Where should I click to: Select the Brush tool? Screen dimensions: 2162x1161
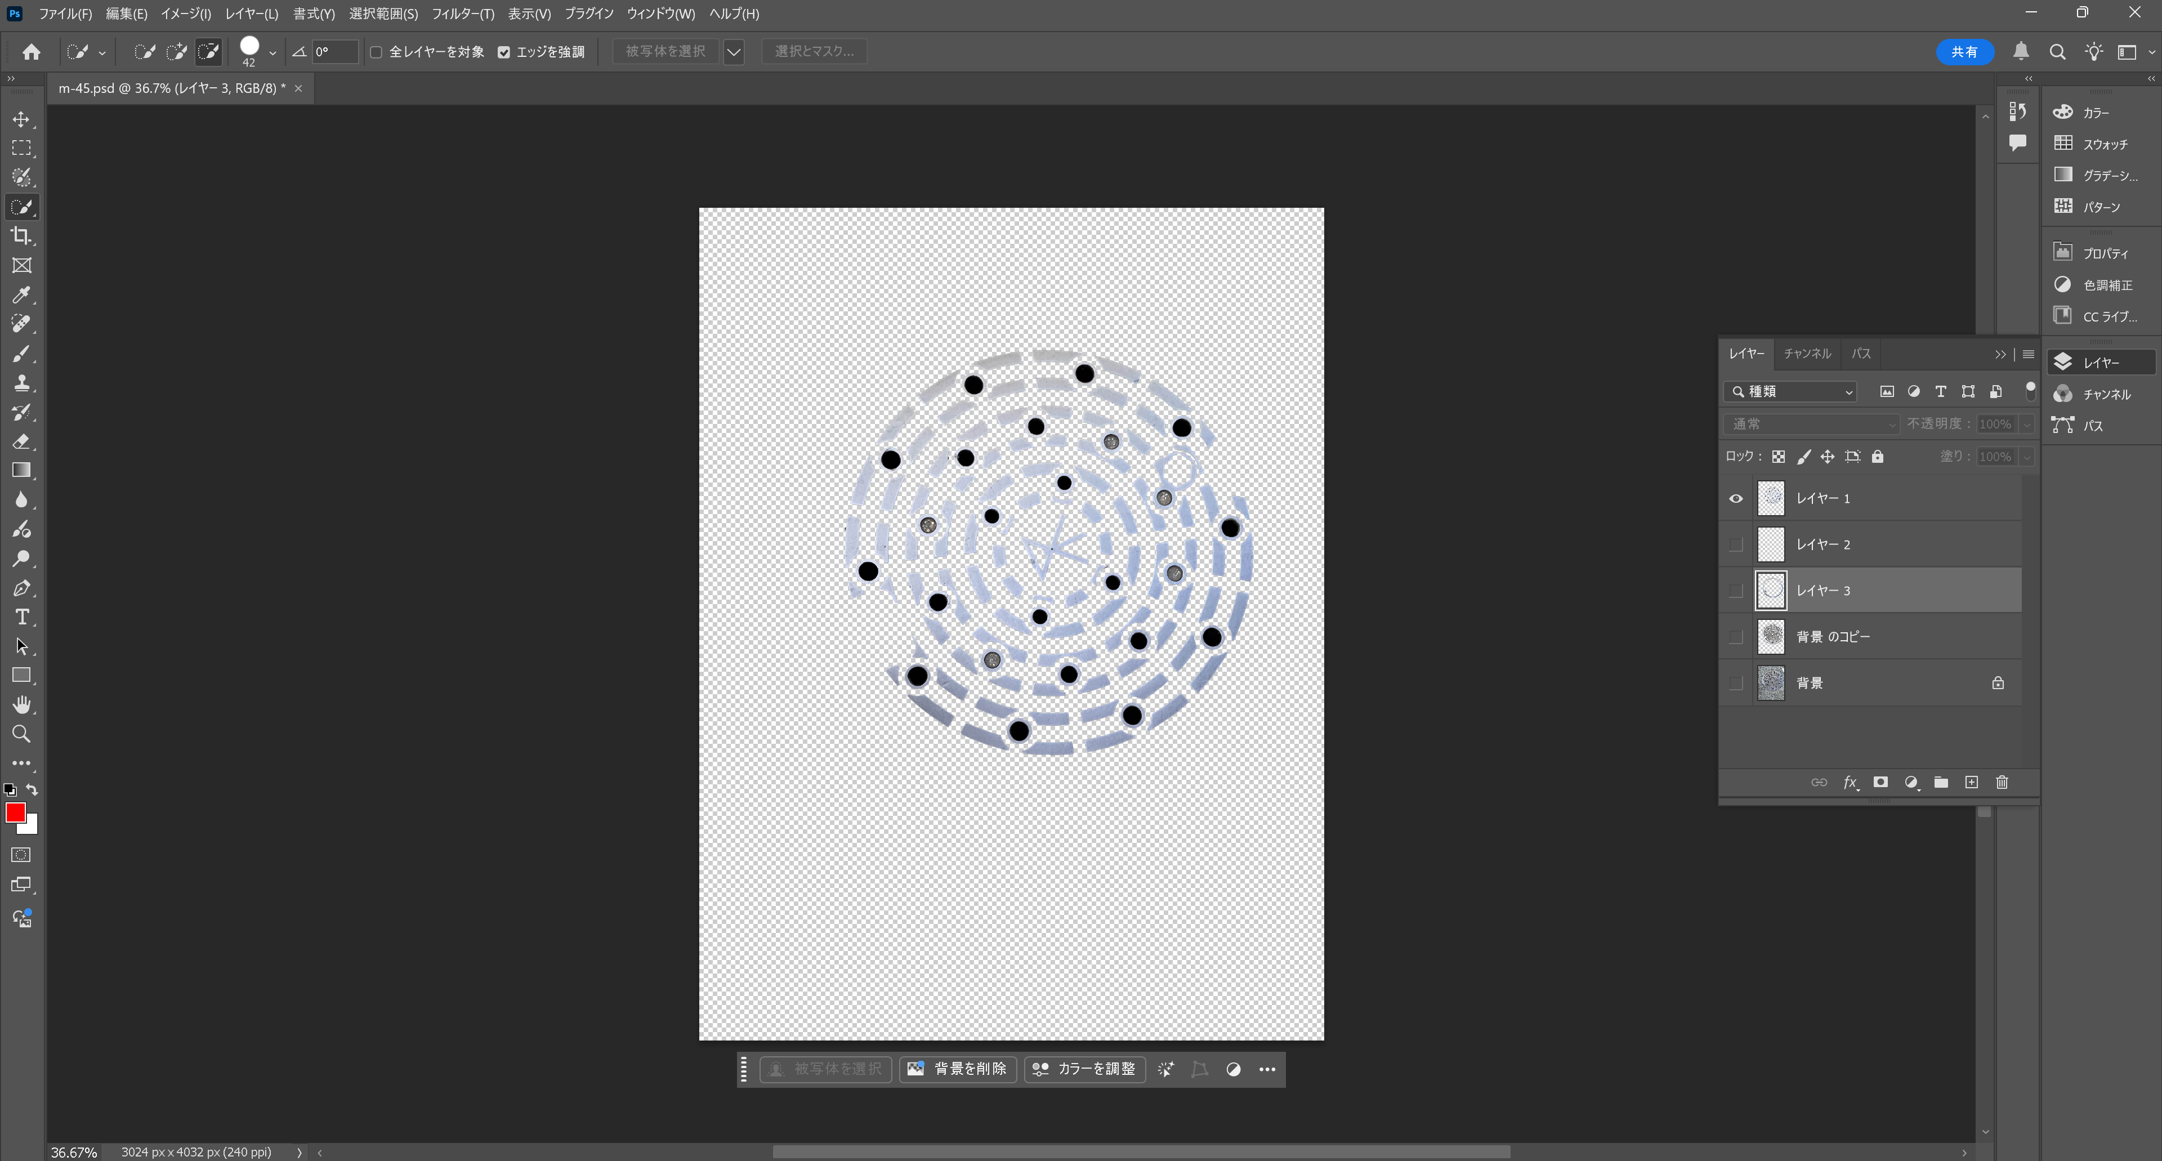click(21, 354)
